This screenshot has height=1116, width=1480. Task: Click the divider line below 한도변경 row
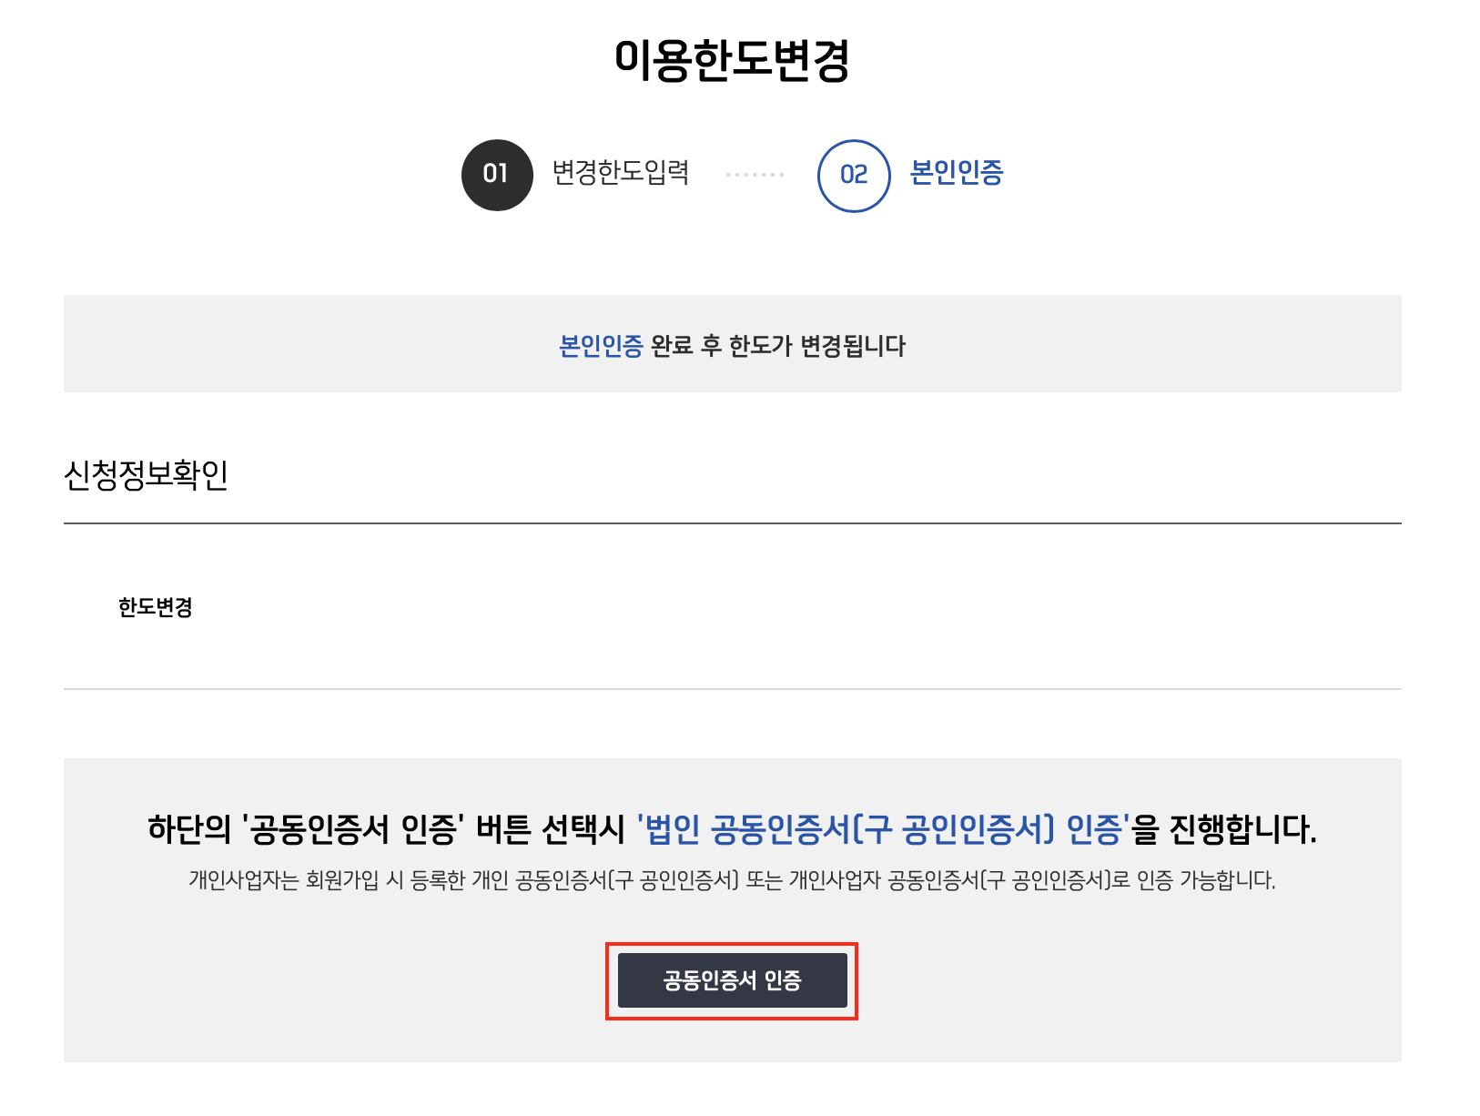pos(732,689)
